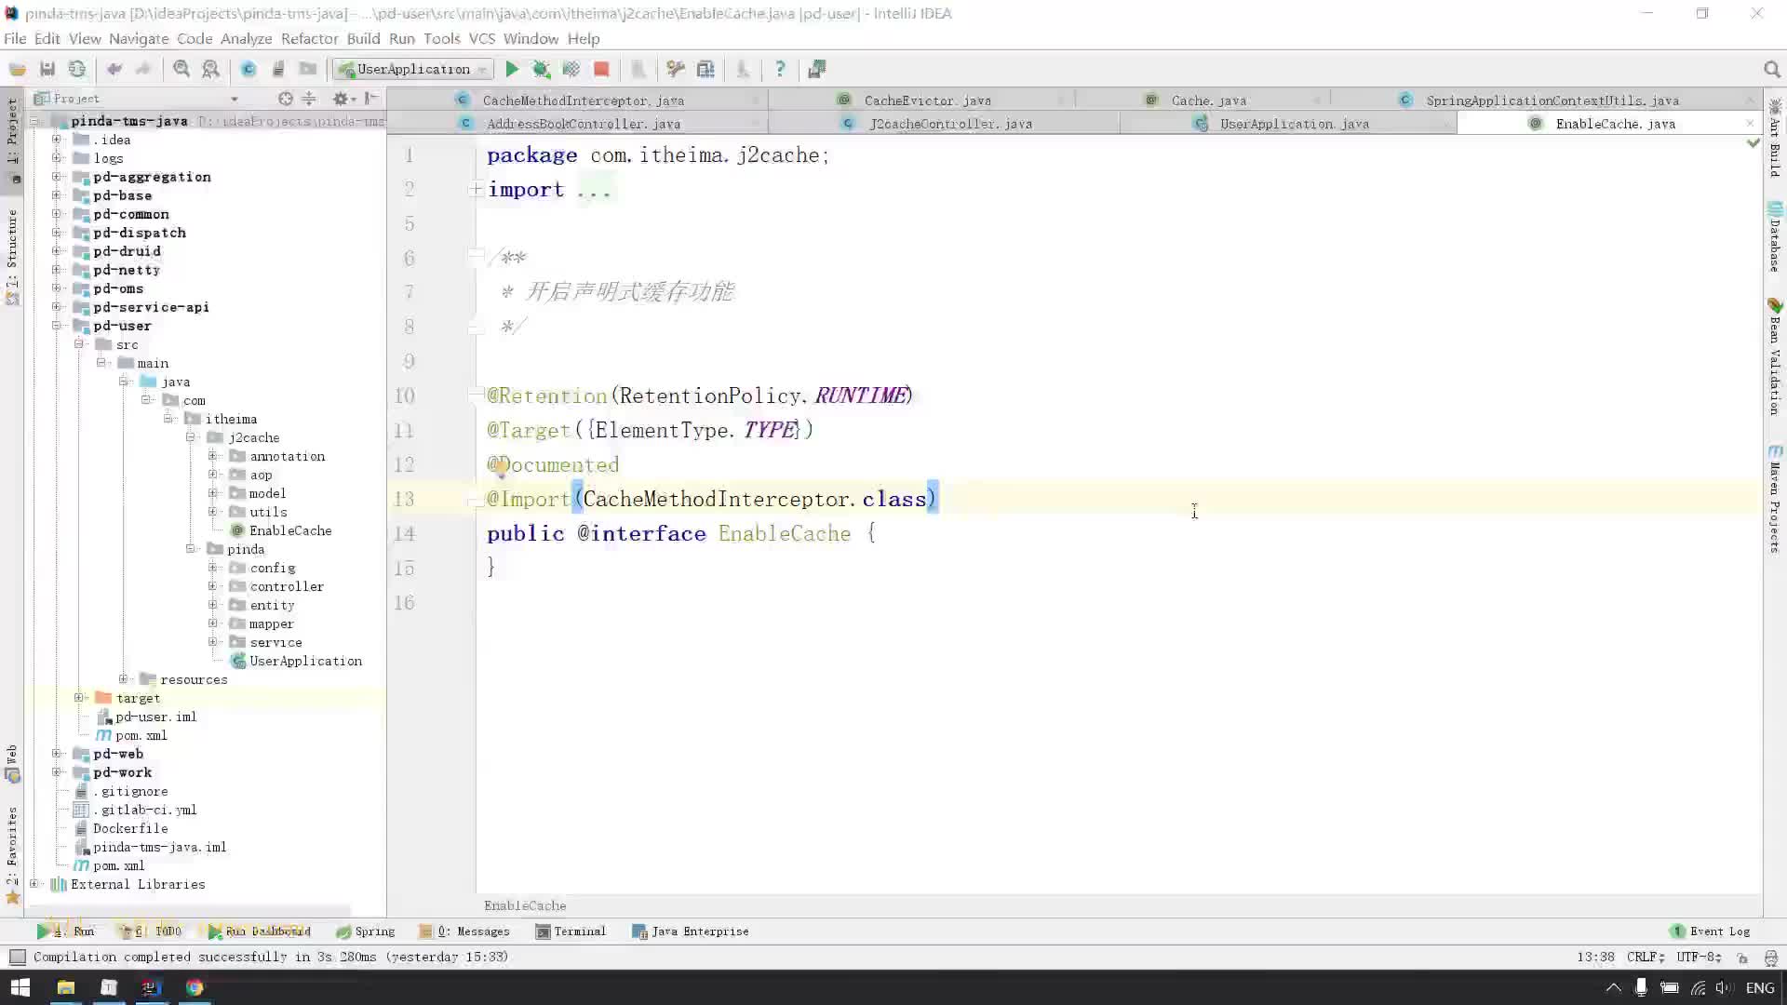This screenshot has height=1005, width=1787.
Task: Run with coverage icon
Action: pyautogui.click(x=571, y=69)
